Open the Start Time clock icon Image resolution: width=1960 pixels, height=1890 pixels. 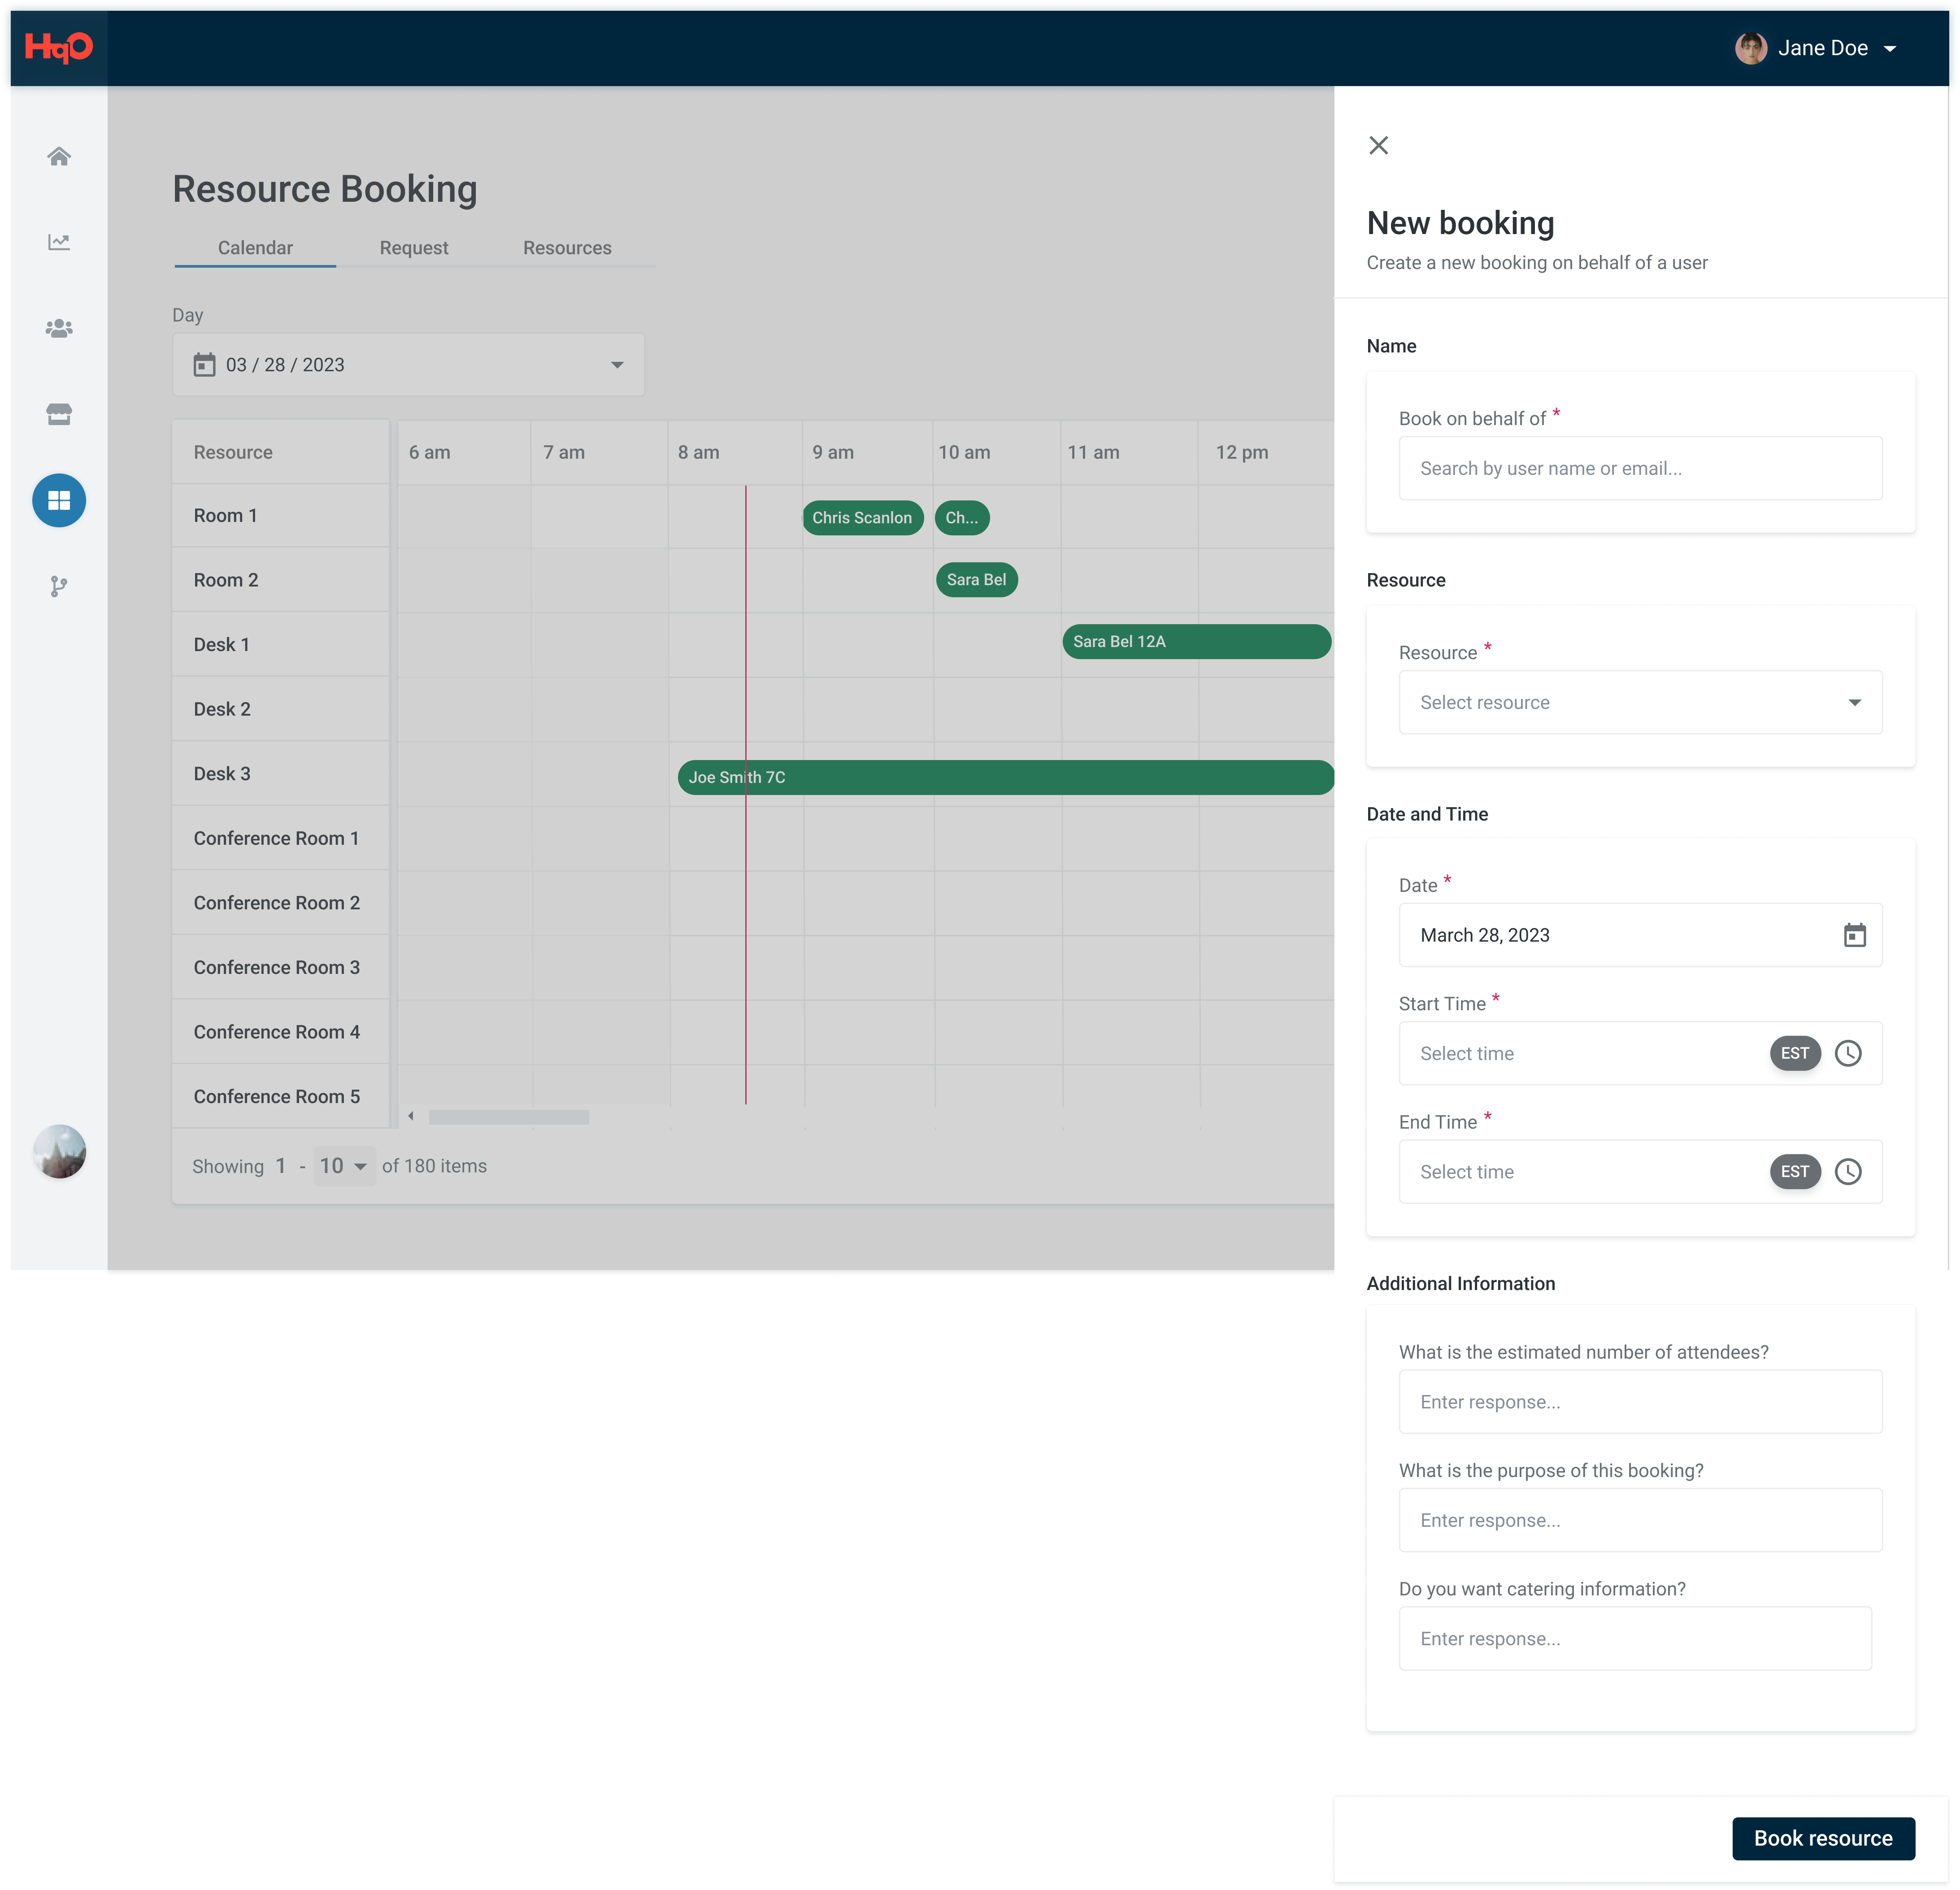tap(1848, 1053)
